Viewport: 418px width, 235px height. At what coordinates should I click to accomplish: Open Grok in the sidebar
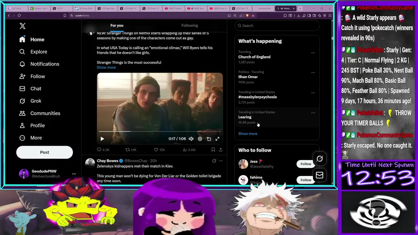[x=30, y=101]
